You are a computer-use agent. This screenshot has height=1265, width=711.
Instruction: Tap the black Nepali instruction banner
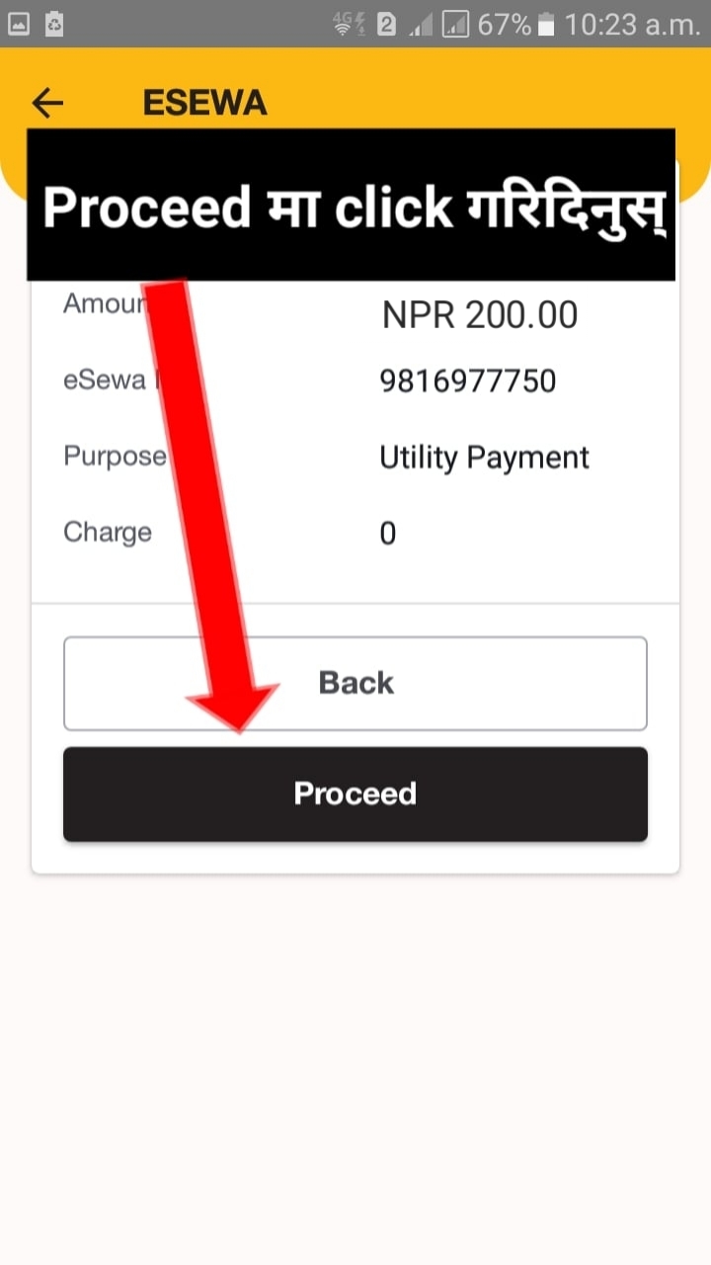coord(352,206)
